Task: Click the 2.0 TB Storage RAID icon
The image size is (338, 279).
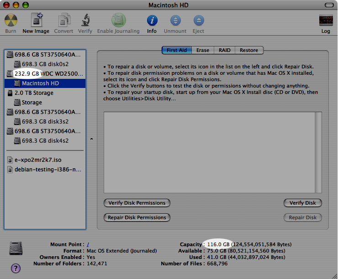Action: tap(10, 93)
